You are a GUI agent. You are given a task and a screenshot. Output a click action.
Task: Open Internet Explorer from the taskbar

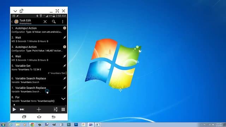click(11, 125)
